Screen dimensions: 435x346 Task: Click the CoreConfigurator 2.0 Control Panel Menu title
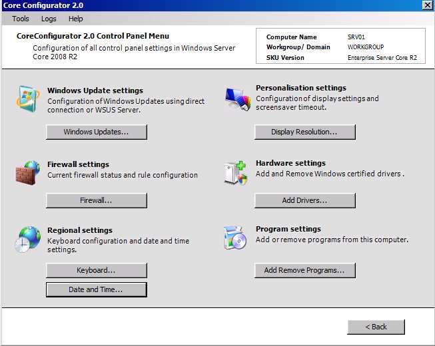coord(93,36)
